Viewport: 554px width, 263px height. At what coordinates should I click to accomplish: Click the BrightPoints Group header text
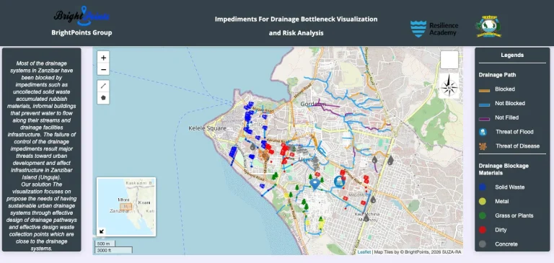click(82, 33)
